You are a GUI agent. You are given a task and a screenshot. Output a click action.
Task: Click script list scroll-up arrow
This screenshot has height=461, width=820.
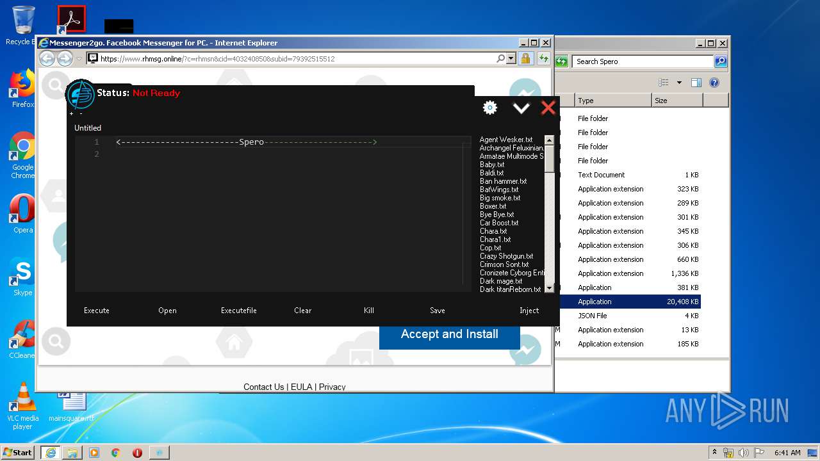pyautogui.click(x=549, y=140)
